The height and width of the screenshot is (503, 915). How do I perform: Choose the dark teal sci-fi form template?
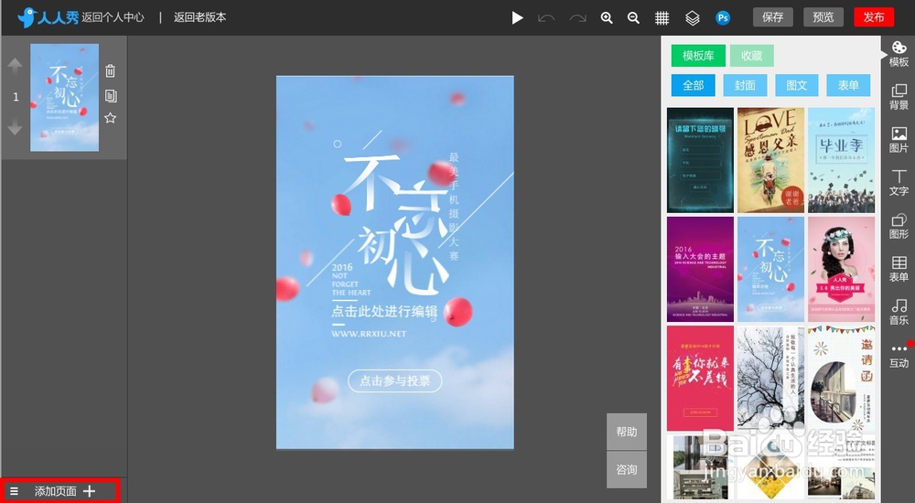point(700,160)
